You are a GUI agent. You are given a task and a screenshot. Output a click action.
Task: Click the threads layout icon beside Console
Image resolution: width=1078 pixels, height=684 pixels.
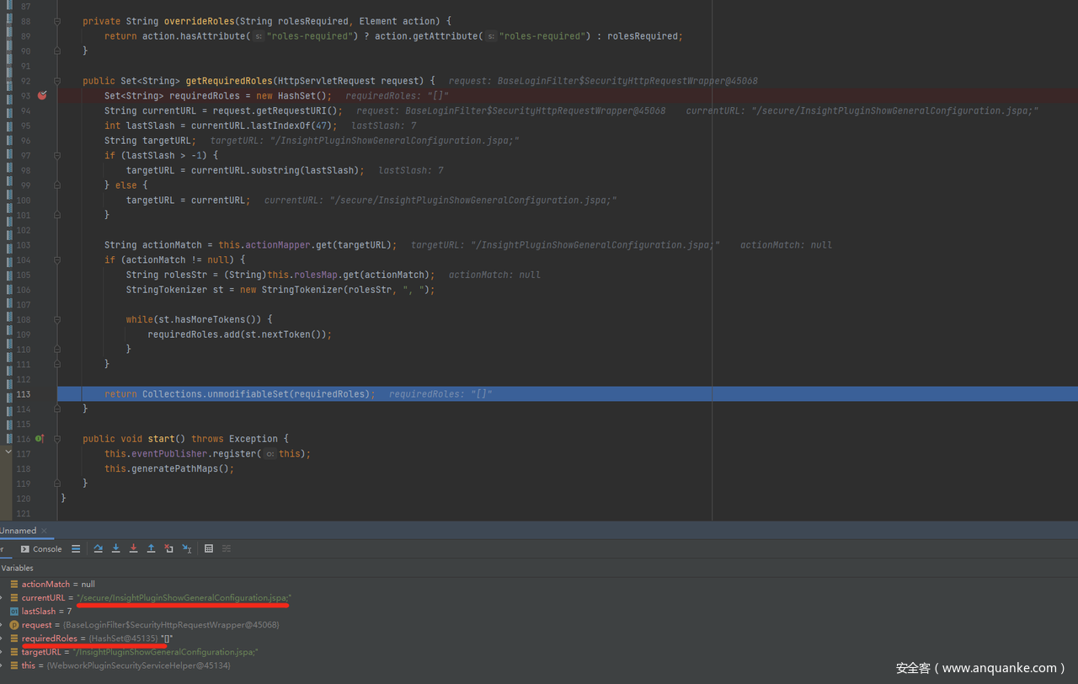(76, 548)
